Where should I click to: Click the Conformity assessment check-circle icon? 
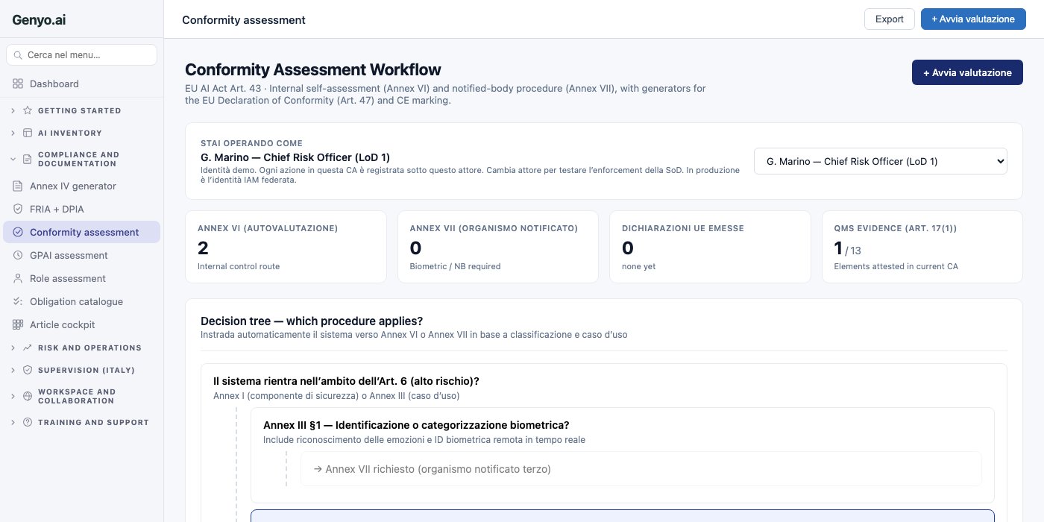(18, 233)
